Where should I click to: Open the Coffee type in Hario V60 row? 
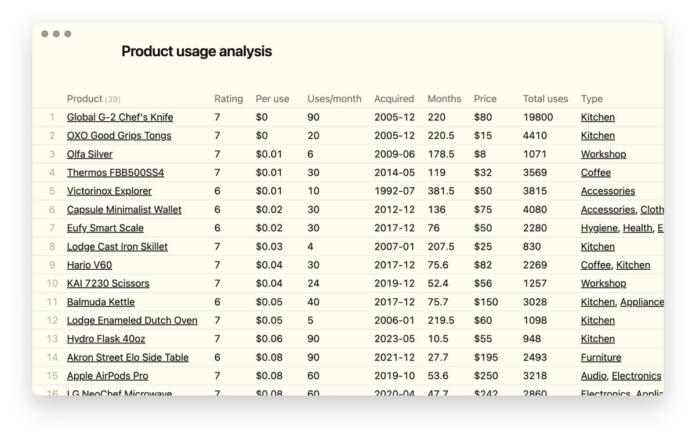pyautogui.click(x=596, y=265)
